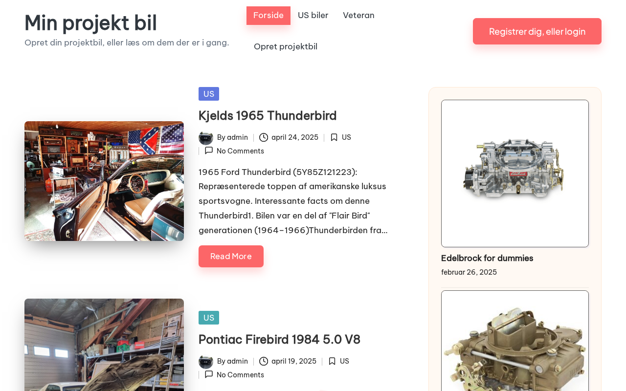
Task: Click the blue US category tag
Action: (209, 94)
